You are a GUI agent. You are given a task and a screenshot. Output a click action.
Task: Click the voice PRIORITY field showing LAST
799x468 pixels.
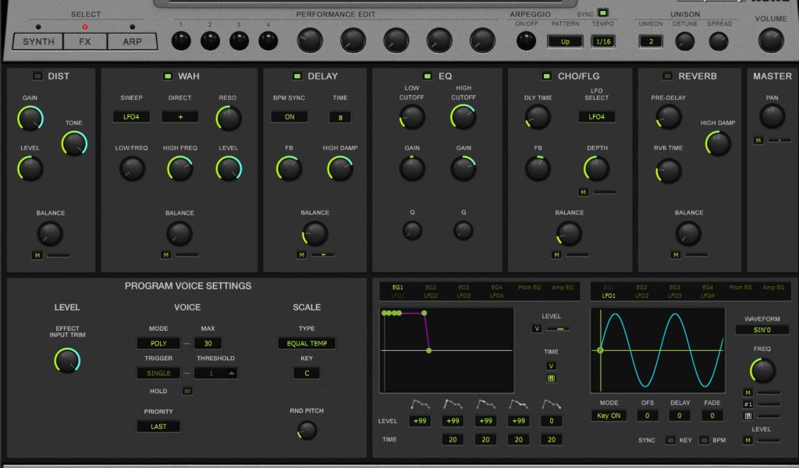[158, 427]
